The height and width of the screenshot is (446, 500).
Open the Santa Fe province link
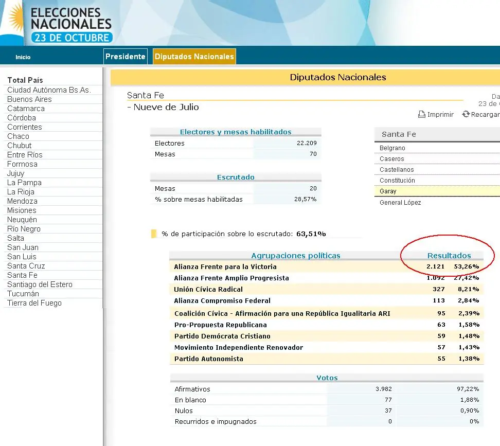(22, 275)
